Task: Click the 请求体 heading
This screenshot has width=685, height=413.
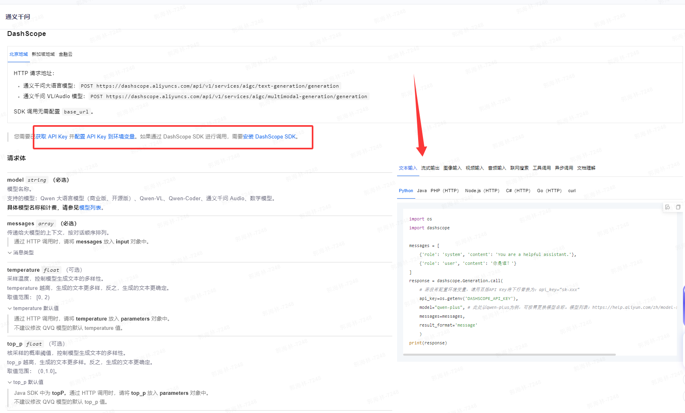Action: 17,158
